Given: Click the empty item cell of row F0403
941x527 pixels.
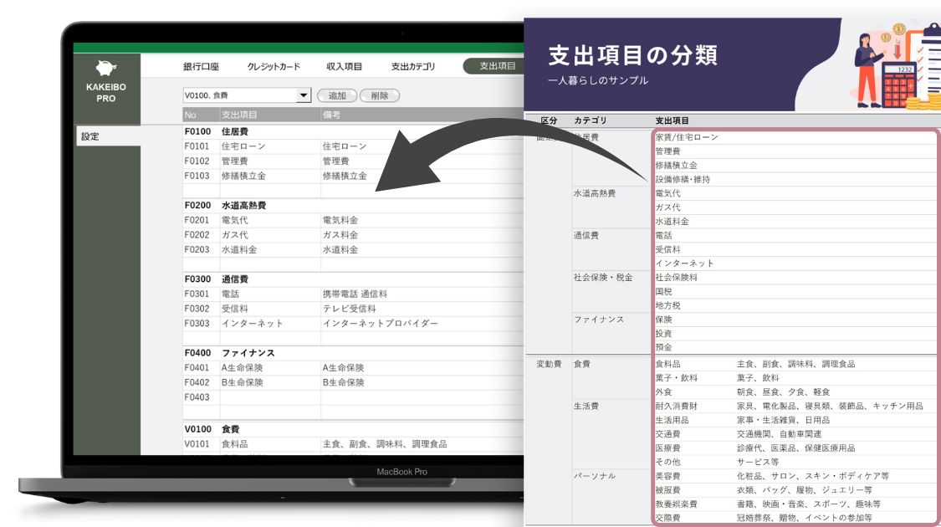Looking at the screenshot, I should [x=268, y=397].
